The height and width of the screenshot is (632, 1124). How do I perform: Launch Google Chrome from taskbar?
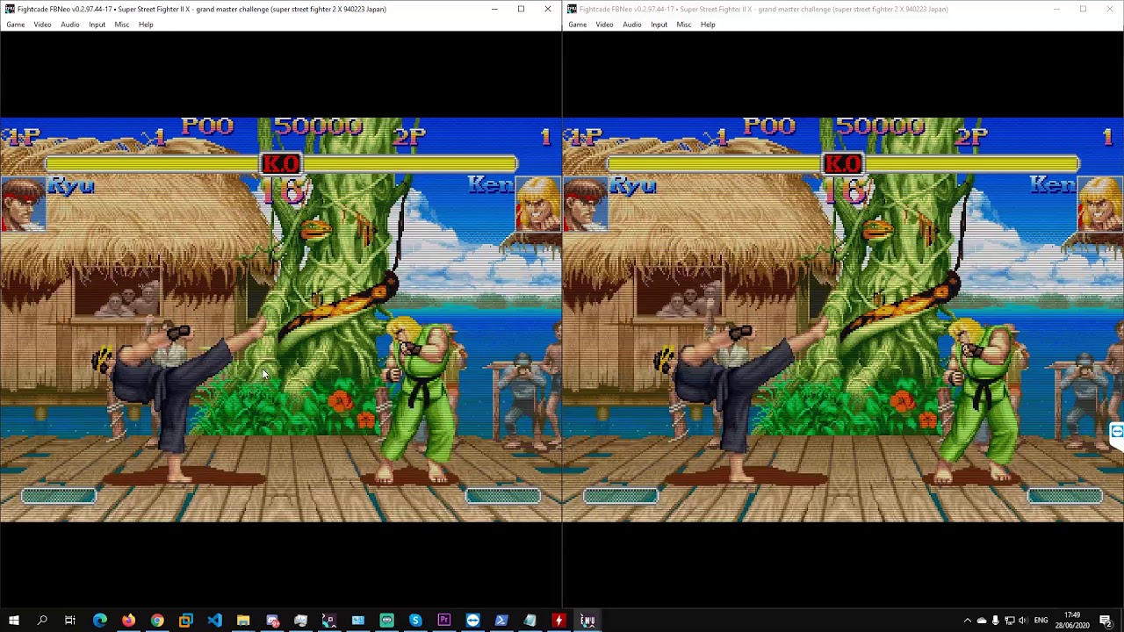click(157, 621)
